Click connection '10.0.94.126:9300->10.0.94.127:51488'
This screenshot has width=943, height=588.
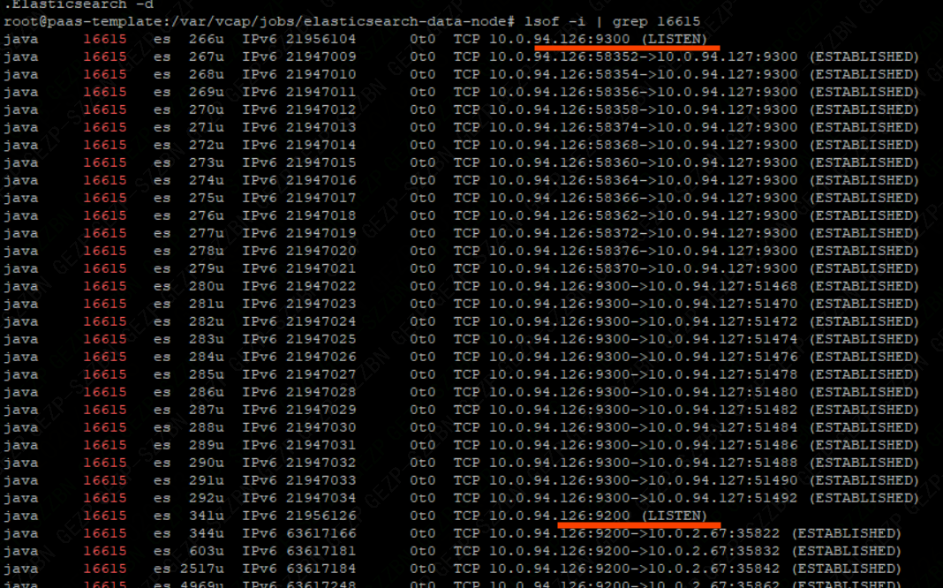(643, 463)
